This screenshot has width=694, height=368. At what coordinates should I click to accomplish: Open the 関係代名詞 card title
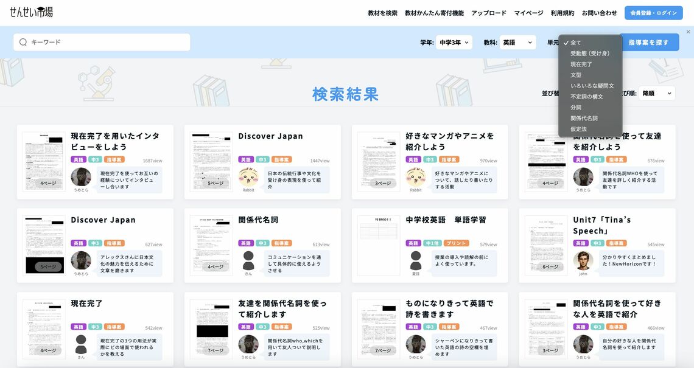pos(258,220)
